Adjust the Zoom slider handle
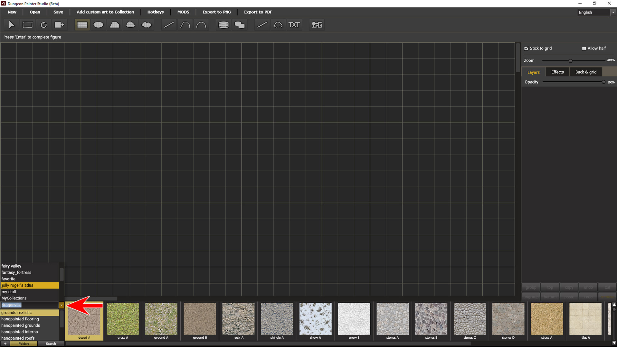617x347 pixels. tap(570, 61)
